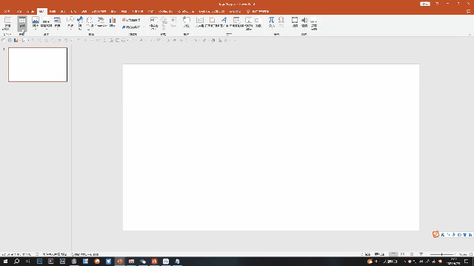
Task: Click the zoom slider in status bar
Action: (x=442, y=254)
